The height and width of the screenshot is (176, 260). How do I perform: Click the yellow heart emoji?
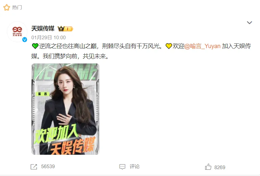tap(169, 46)
